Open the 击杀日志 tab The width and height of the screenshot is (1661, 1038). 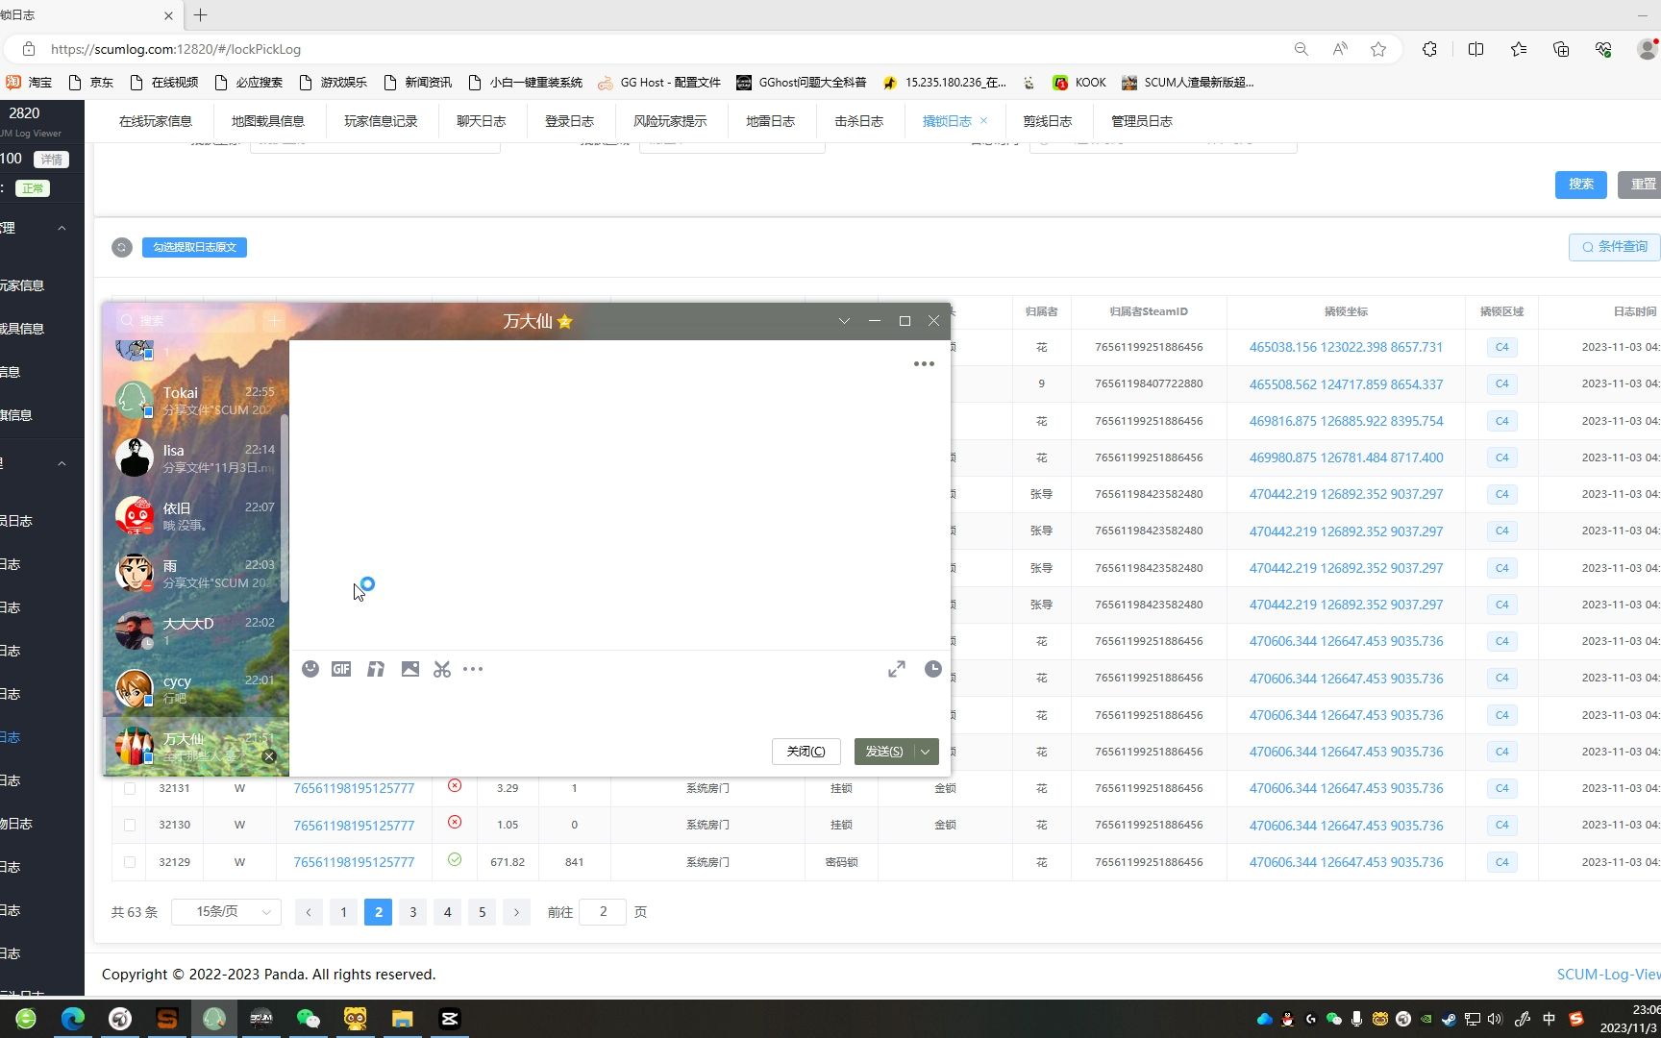point(859,120)
